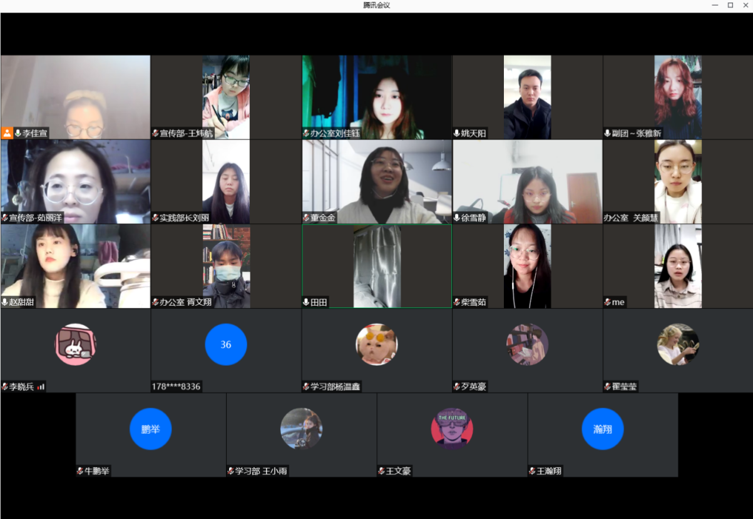Maximize the 腾讯会议 window

click(x=730, y=5)
